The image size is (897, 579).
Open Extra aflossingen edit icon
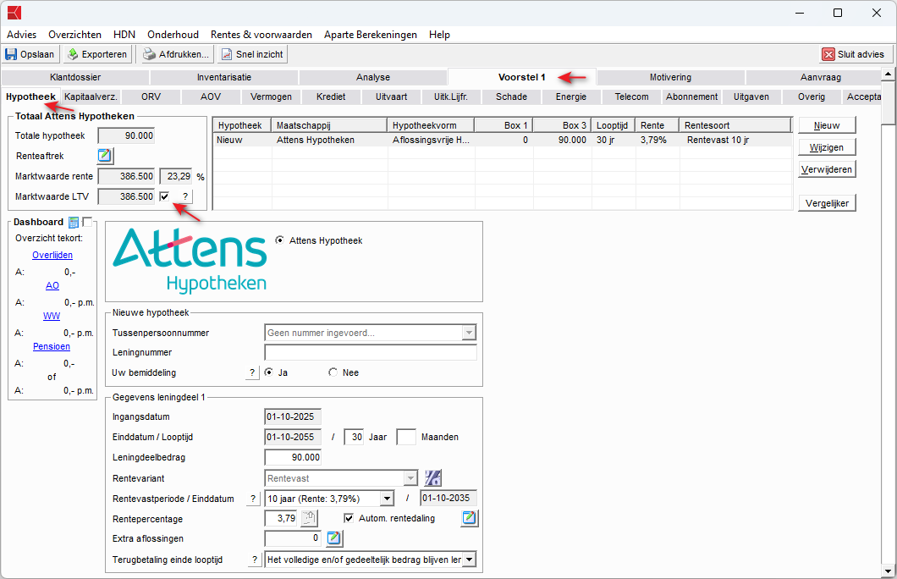(x=334, y=538)
